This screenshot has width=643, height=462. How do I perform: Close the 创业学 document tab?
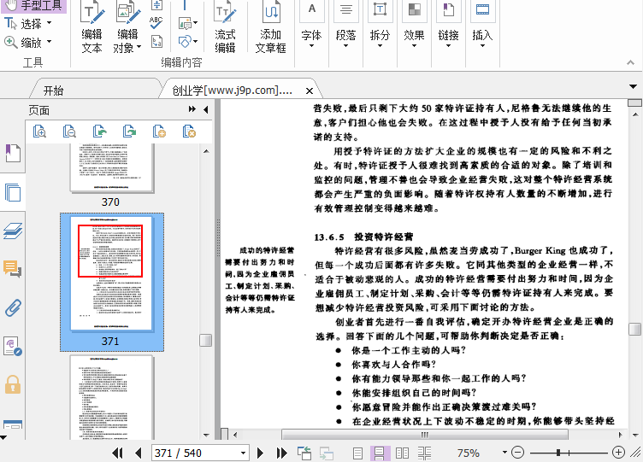[x=310, y=91]
